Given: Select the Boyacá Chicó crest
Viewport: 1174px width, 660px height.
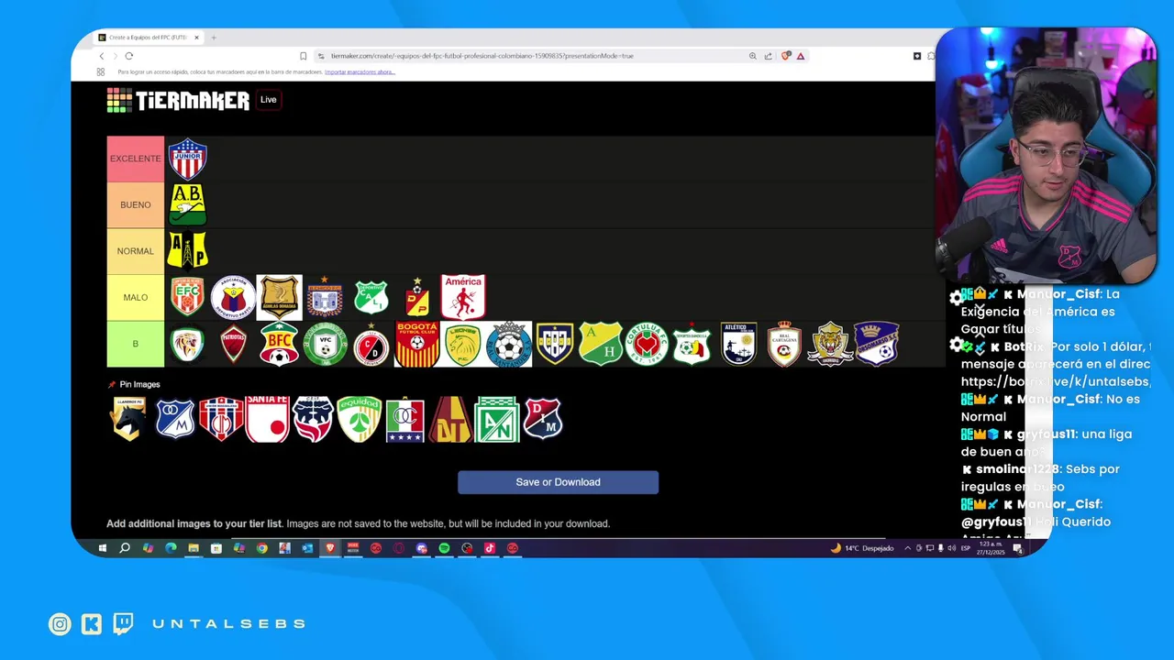Looking at the screenshot, I should tap(325, 297).
